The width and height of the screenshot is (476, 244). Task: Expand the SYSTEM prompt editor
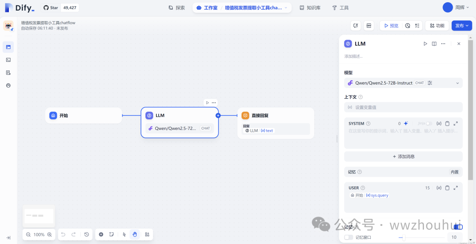click(456, 123)
